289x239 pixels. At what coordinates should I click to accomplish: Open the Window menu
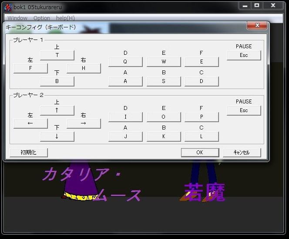[17, 18]
